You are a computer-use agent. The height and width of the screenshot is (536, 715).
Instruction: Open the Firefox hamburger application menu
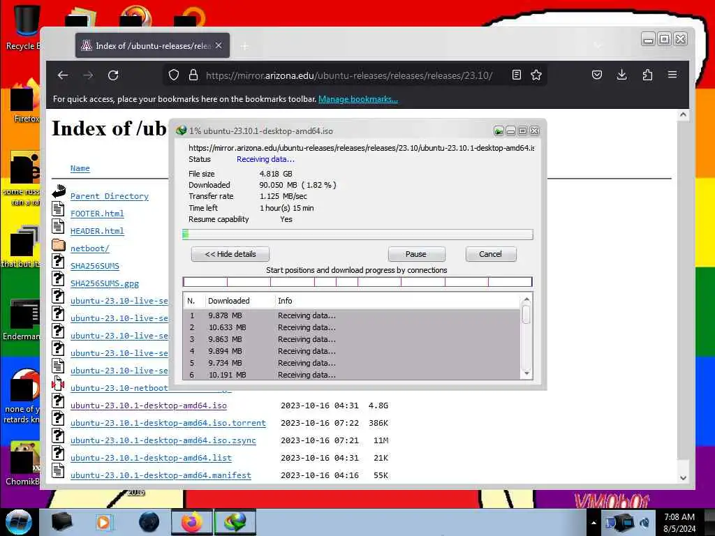(672, 74)
